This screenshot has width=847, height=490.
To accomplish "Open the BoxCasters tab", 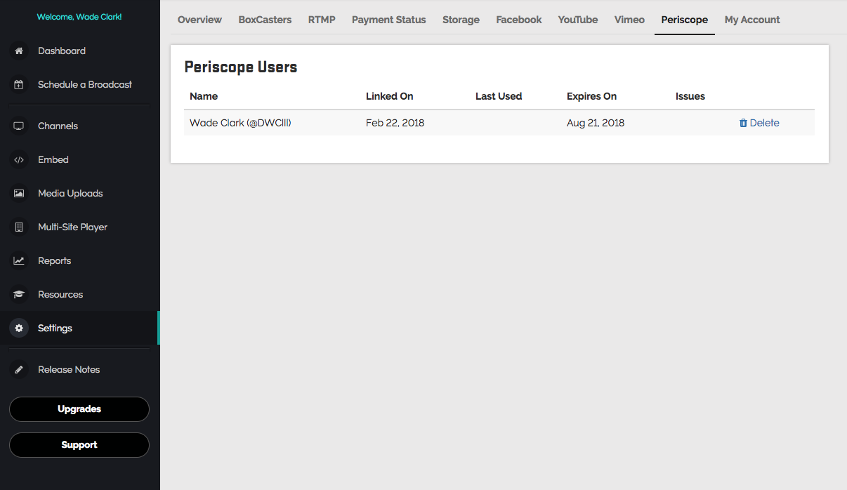I will (x=265, y=20).
